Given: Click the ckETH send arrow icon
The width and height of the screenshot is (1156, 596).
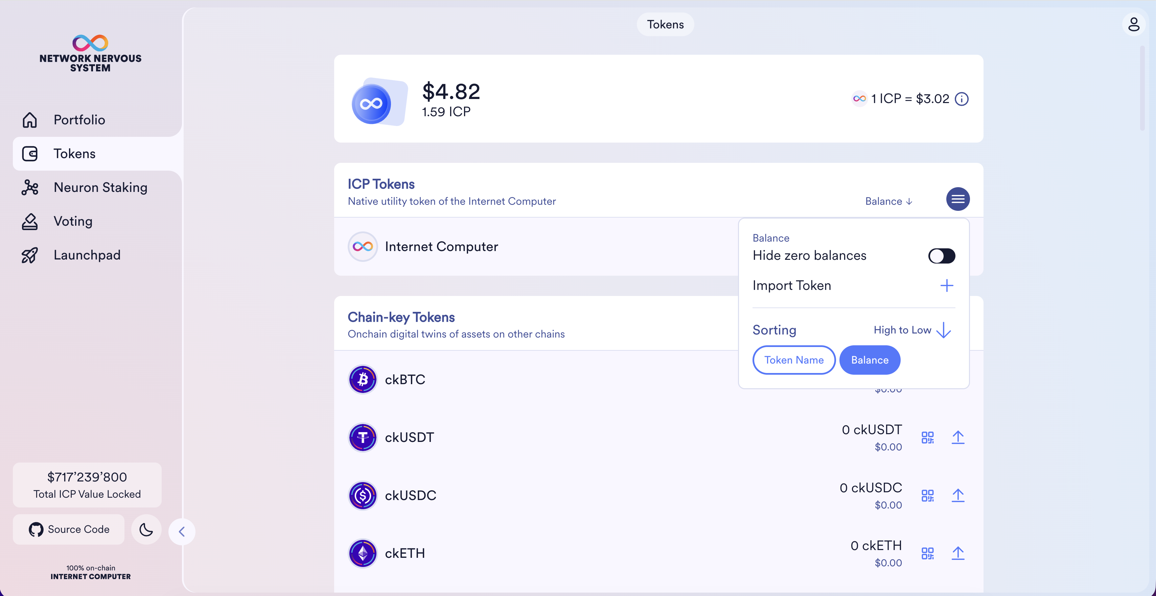Looking at the screenshot, I should (x=958, y=553).
